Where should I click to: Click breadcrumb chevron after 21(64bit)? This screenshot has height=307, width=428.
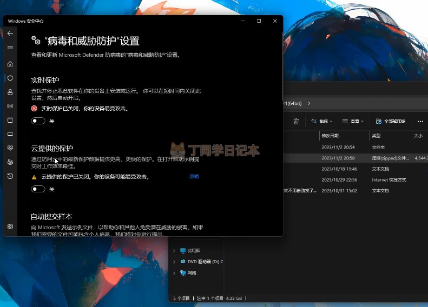coord(309,103)
